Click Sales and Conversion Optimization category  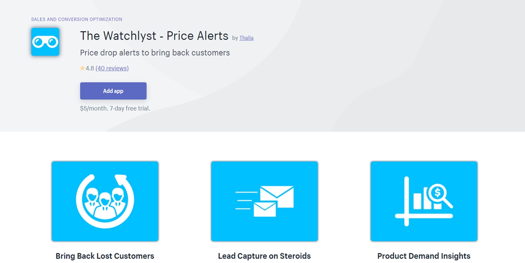77,19
